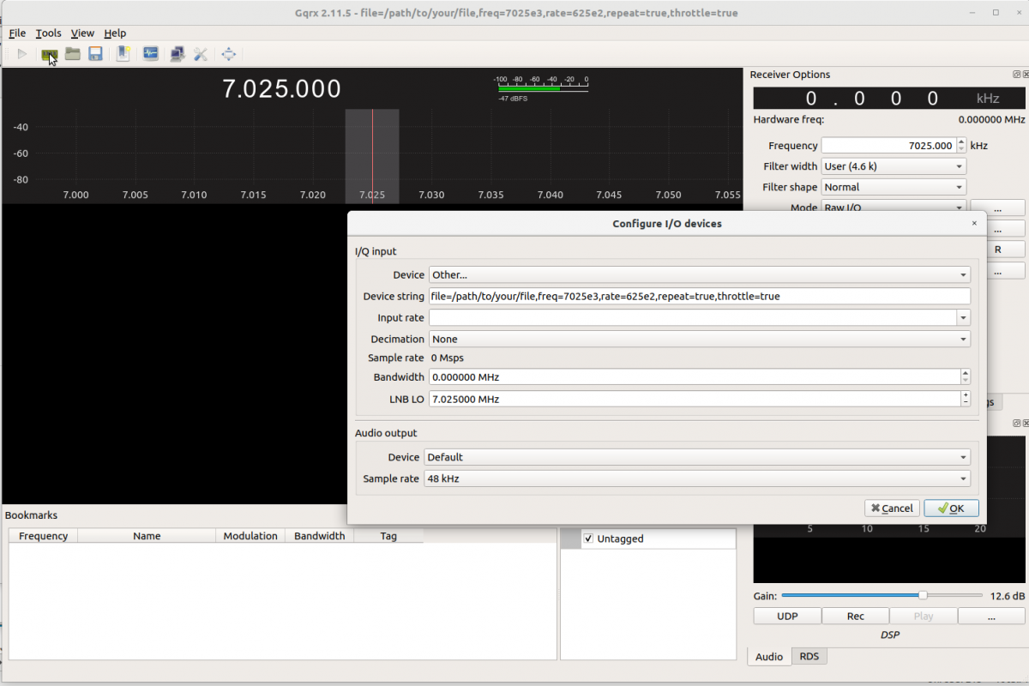The width and height of the screenshot is (1029, 686).
Task: Expand the audio Sample rate dropdown
Action: click(696, 479)
